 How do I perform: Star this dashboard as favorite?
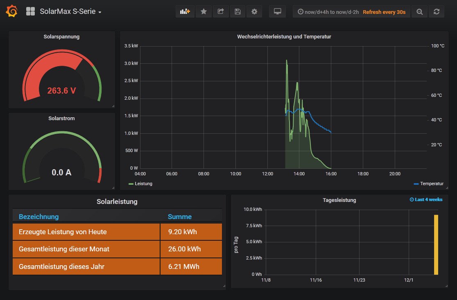[204, 11]
